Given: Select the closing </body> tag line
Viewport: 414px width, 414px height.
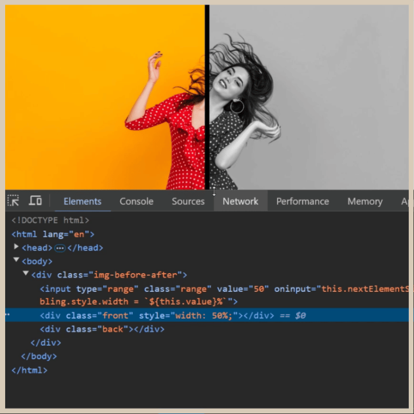Looking at the screenshot, I should tap(39, 357).
